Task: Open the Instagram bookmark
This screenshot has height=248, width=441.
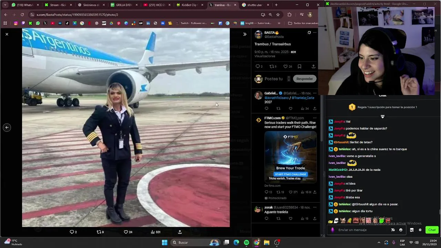Action: pyautogui.click(x=16, y=23)
